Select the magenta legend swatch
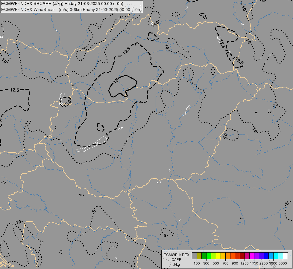The width and height of the screenshot is (293, 269). [252, 256]
